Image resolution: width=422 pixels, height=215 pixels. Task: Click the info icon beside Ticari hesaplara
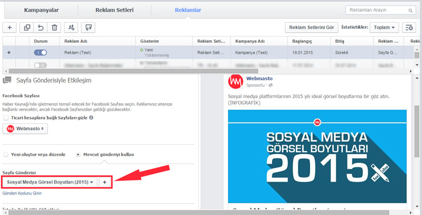pos(91,118)
